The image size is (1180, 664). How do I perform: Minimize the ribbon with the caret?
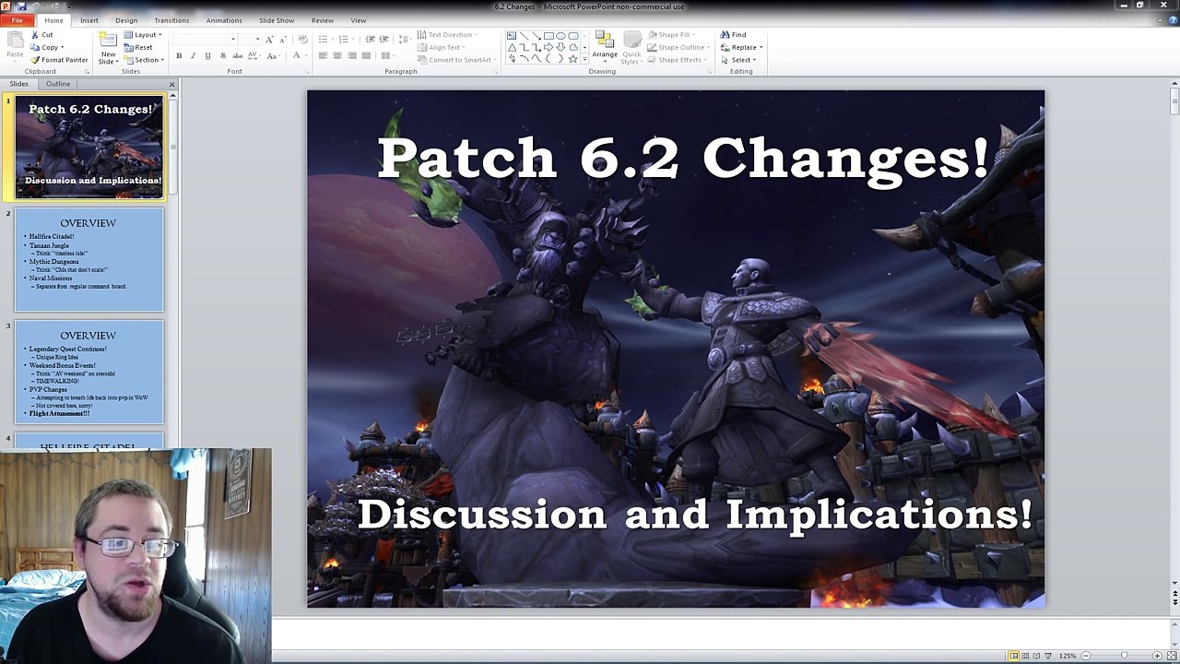(x=1159, y=20)
